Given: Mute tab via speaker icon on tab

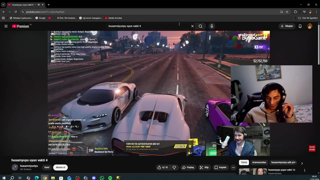Looking at the screenshot, I should pyautogui.click(x=38, y=5).
